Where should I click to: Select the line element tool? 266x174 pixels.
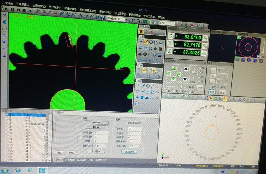[x=146, y=42]
